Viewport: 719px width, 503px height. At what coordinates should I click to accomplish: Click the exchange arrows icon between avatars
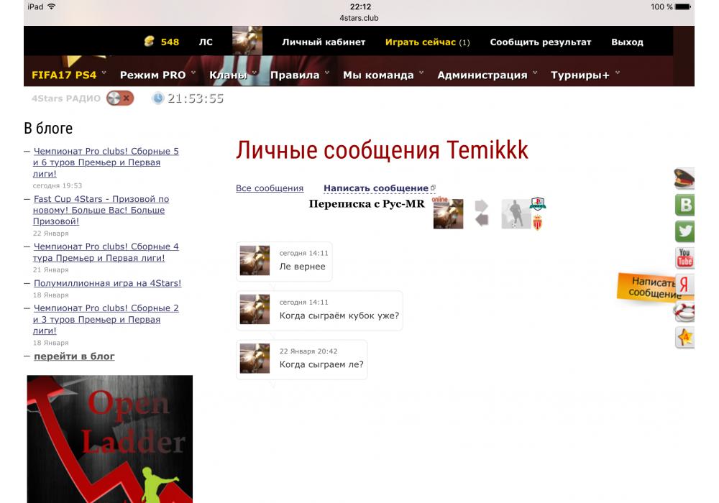coord(482,213)
